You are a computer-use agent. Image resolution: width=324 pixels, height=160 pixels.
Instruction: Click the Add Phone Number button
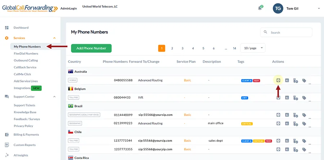point(91,48)
